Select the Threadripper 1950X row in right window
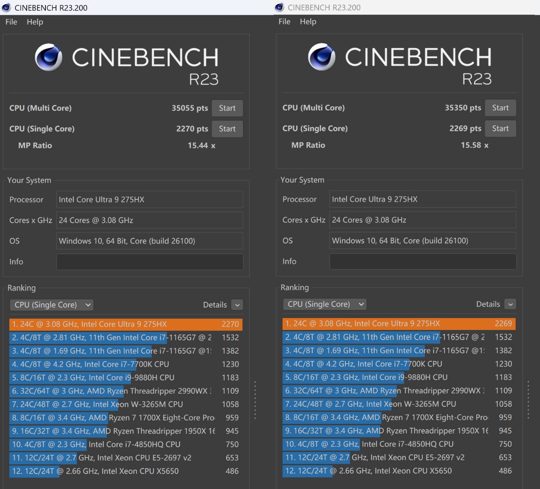Viewport: 540px width, 489px height. click(x=399, y=431)
